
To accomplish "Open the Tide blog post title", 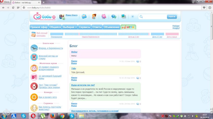I will click(x=74, y=69).
